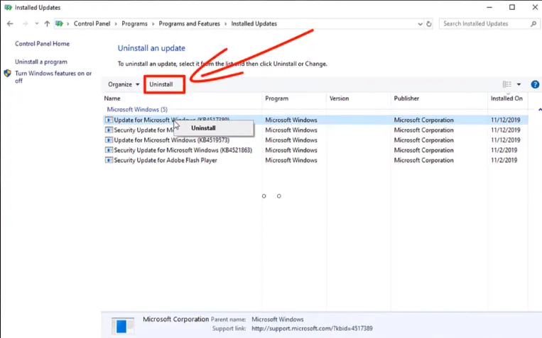Image resolution: width=542 pixels, height=338 pixels.
Task: Click the search magnifier icon
Action: pyautogui.click(x=533, y=24)
